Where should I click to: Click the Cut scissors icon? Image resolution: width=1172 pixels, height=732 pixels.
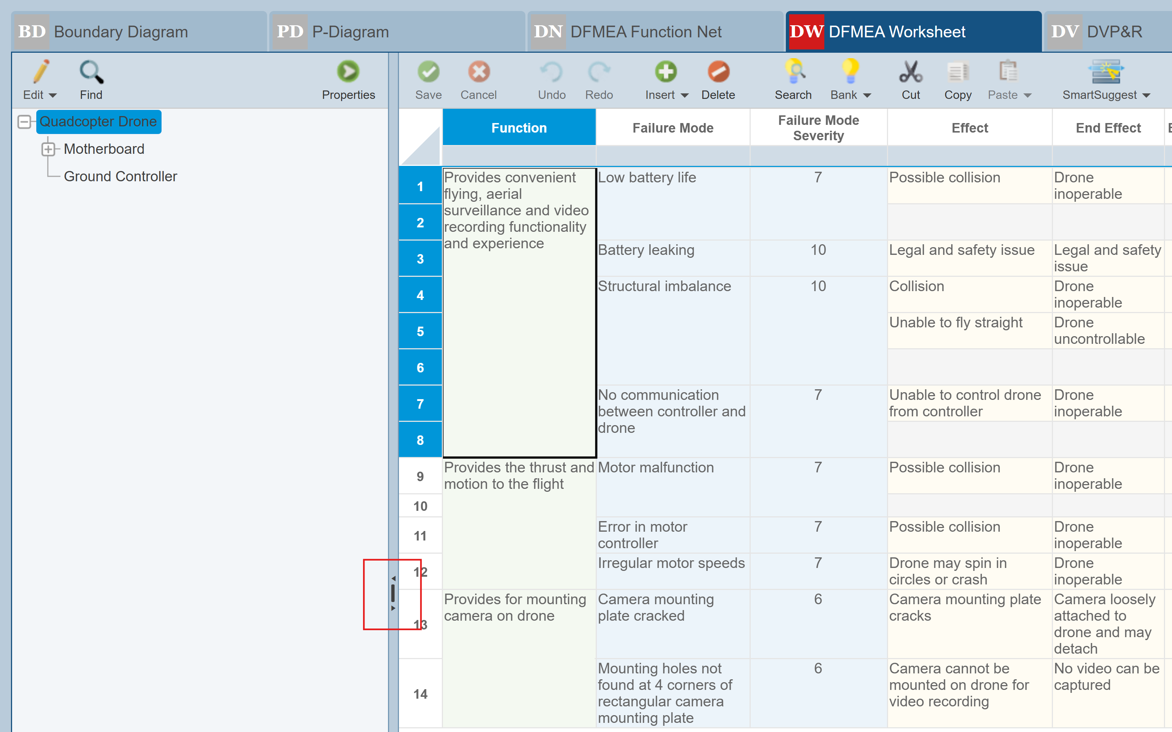[x=910, y=72]
